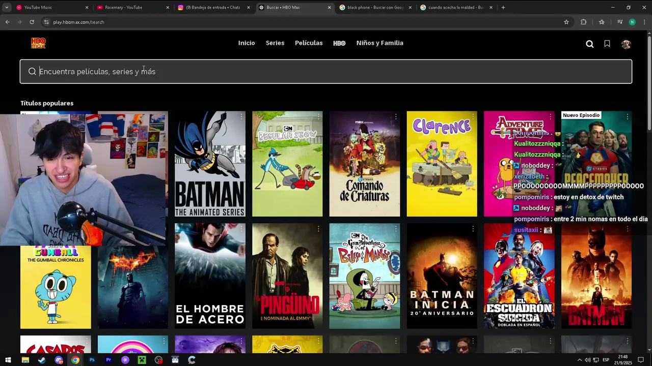Open El Hombre de Acero poster
This screenshot has height=366, width=652.
click(x=210, y=276)
